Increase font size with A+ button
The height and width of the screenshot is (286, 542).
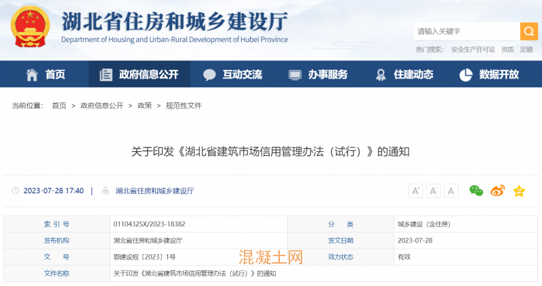click(416, 190)
